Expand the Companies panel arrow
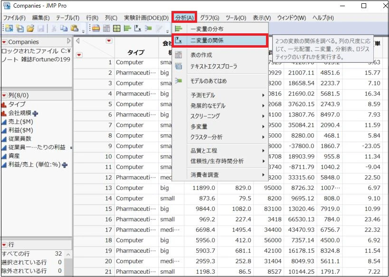The height and width of the screenshot is (277, 389). 69,41
